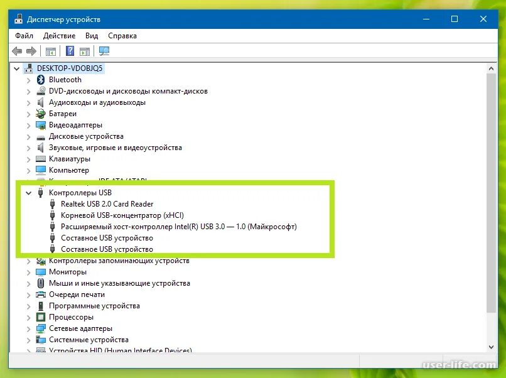The height and width of the screenshot is (378, 506).
Task: Click the Мониторы monitor icon
Action: click(x=41, y=272)
